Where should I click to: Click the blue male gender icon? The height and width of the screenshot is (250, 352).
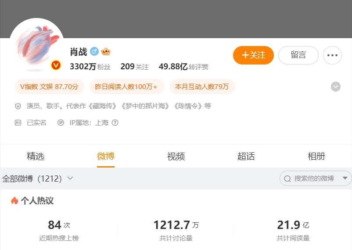tap(94, 51)
